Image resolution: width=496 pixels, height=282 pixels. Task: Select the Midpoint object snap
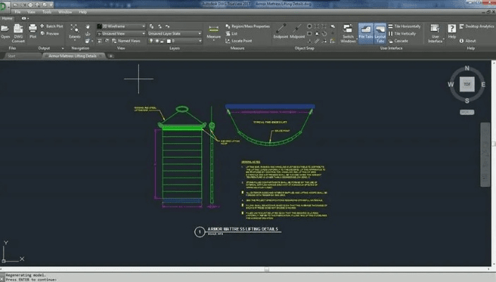point(298,30)
